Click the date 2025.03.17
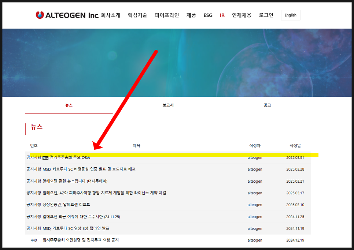The height and width of the screenshot is (250, 354). 295,193
